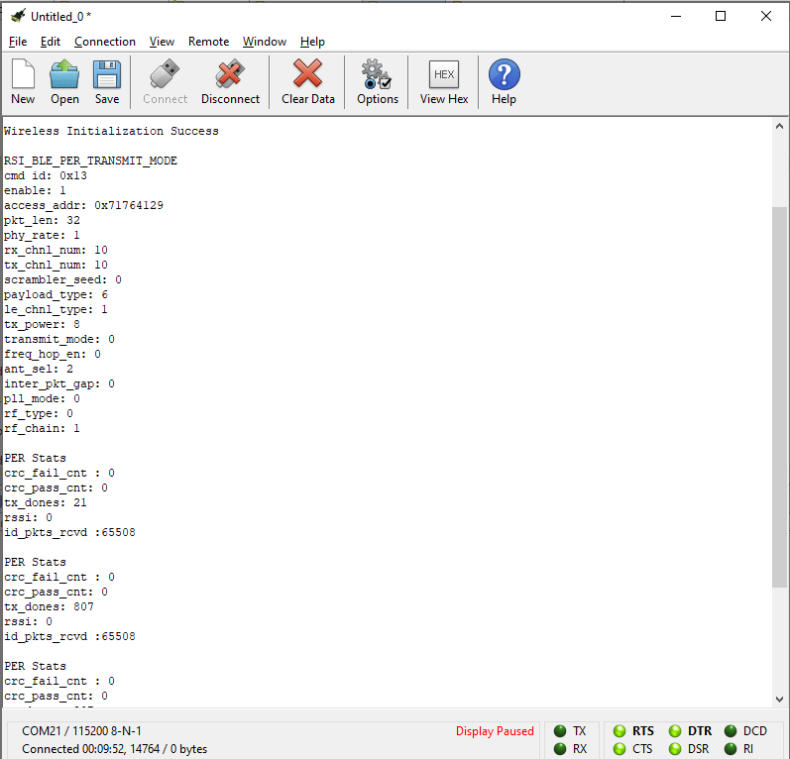Click the red Display Paused label
The width and height of the screenshot is (790, 759).
coord(495,731)
